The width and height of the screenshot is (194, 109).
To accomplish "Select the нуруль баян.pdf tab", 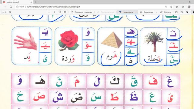I will pyautogui.click(x=17, y=2).
